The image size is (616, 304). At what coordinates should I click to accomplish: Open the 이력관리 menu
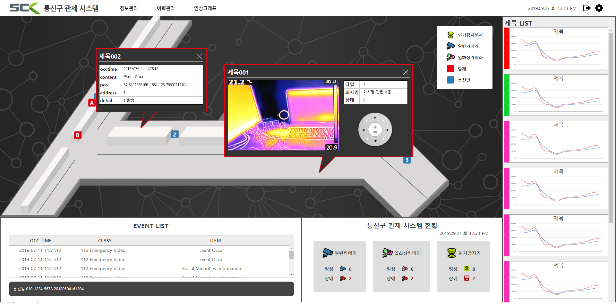click(166, 8)
